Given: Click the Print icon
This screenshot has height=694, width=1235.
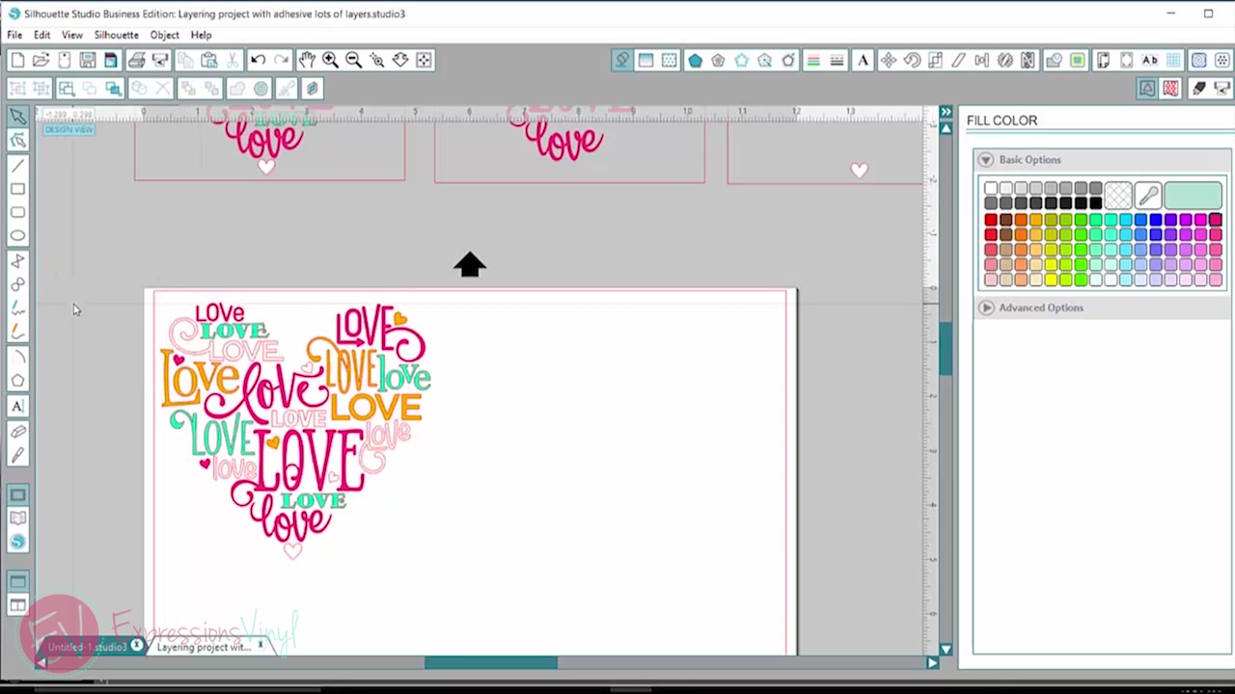Looking at the screenshot, I should click(x=136, y=60).
